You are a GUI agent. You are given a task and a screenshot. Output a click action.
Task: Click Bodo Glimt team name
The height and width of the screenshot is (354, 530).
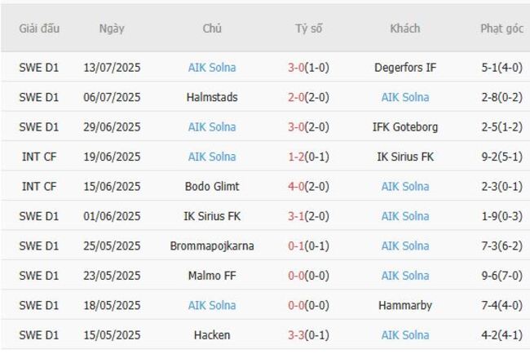point(212,186)
